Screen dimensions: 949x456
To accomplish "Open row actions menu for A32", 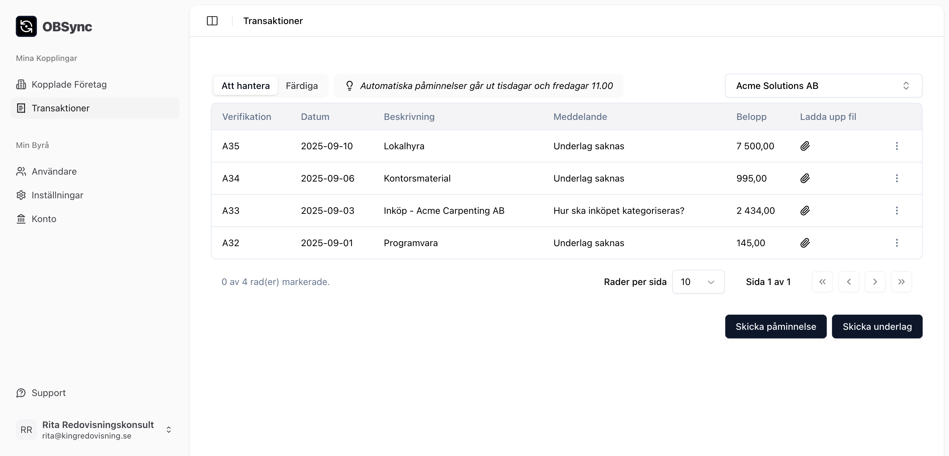I will [897, 243].
